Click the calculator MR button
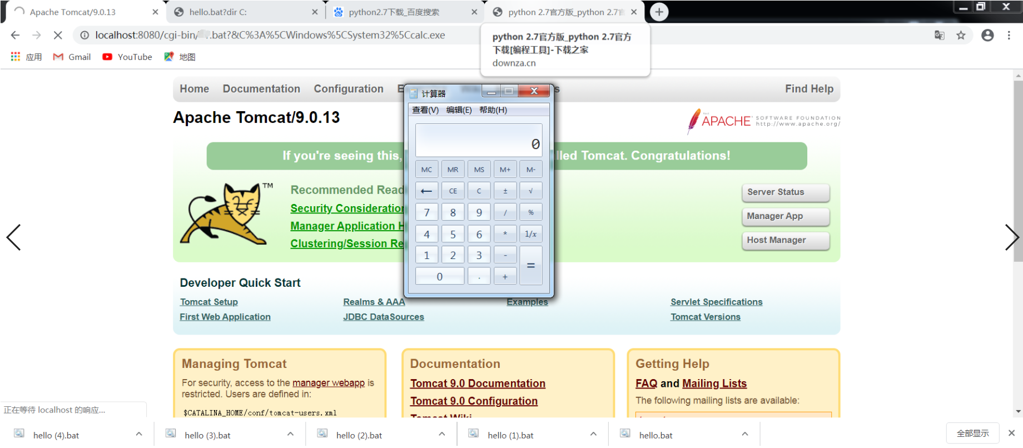Viewport: 1023px width, 448px height. coord(453,170)
